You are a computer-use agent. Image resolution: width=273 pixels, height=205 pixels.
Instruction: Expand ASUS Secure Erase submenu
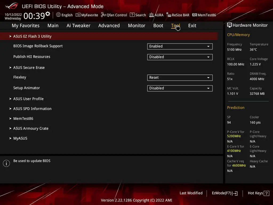pyautogui.click(x=29, y=68)
